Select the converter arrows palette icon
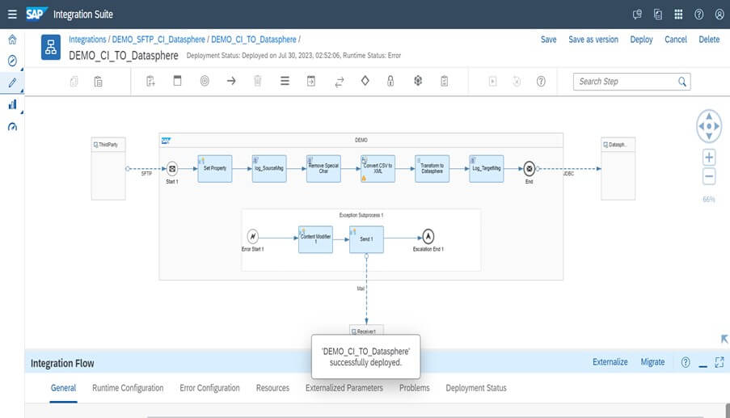 point(340,82)
